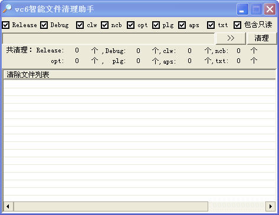Click the horizontal scrollbar left arrow
The width and height of the screenshot is (279, 215).
click(8, 207)
